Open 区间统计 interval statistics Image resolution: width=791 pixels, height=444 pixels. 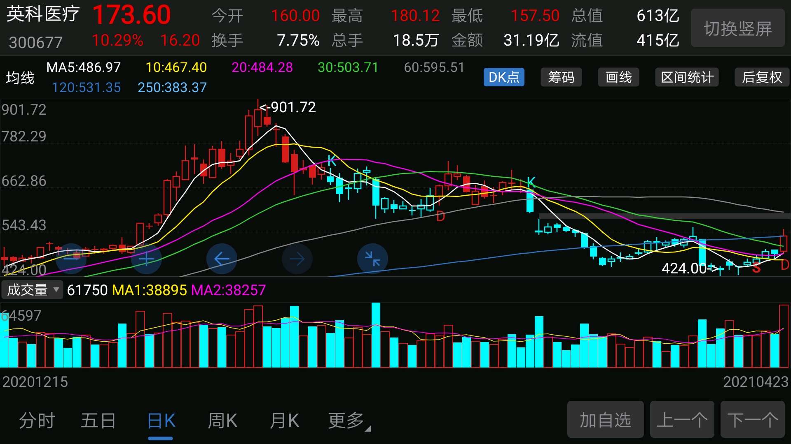coord(686,77)
